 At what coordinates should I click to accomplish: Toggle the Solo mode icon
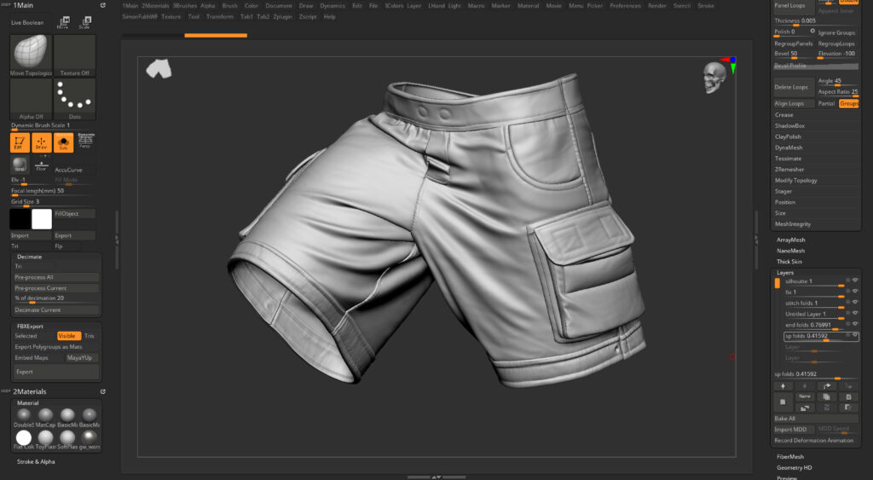tap(63, 142)
